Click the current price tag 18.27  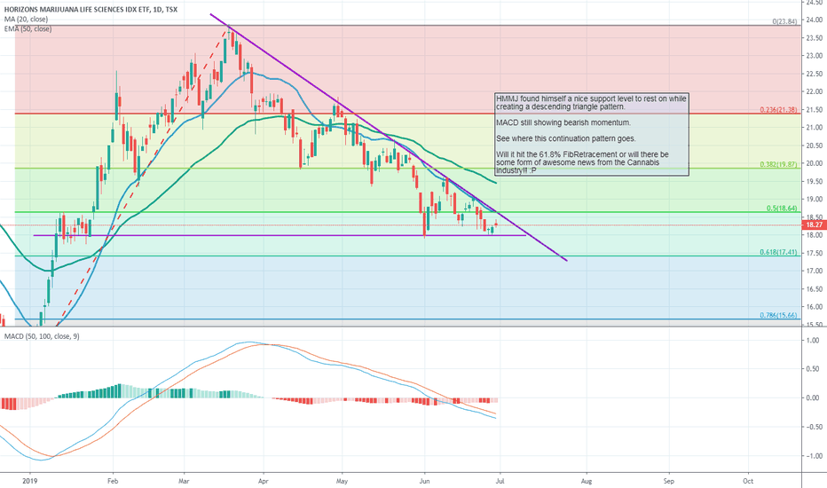(814, 224)
